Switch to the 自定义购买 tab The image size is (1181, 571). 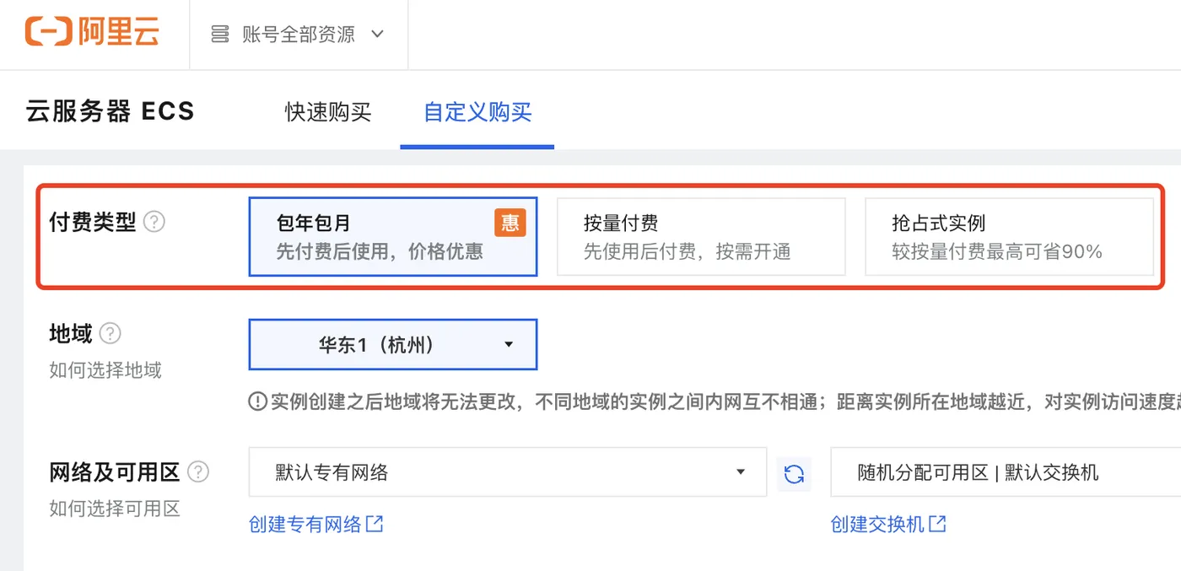[x=477, y=112]
